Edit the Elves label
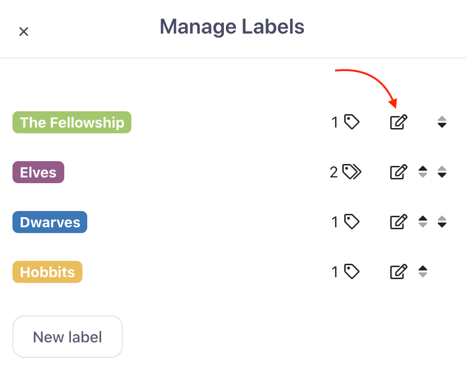 point(398,172)
